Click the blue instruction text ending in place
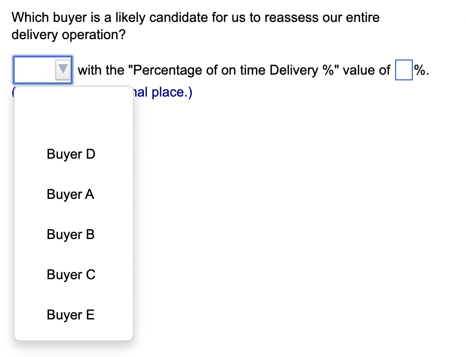 (167, 92)
